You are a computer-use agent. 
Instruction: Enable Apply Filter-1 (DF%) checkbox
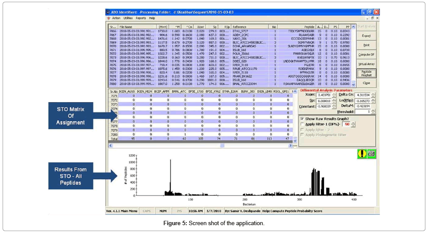tap(302, 124)
